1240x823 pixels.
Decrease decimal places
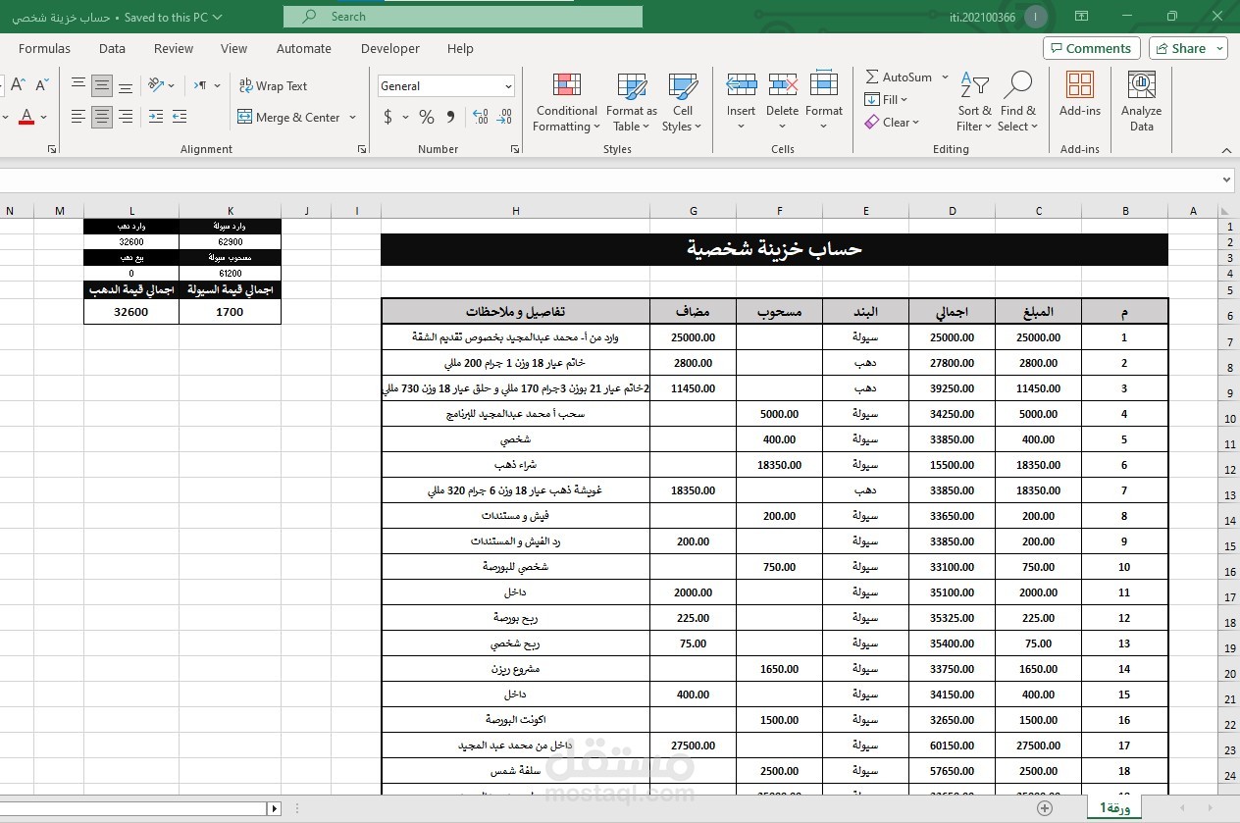[504, 117]
